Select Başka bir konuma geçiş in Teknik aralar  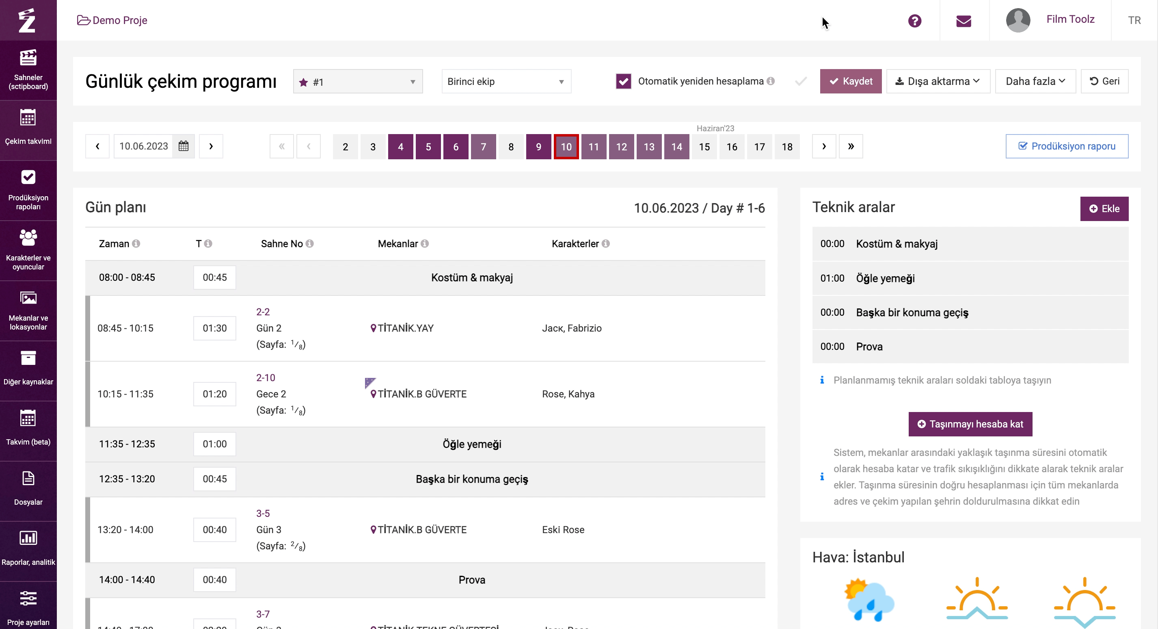[x=970, y=312]
